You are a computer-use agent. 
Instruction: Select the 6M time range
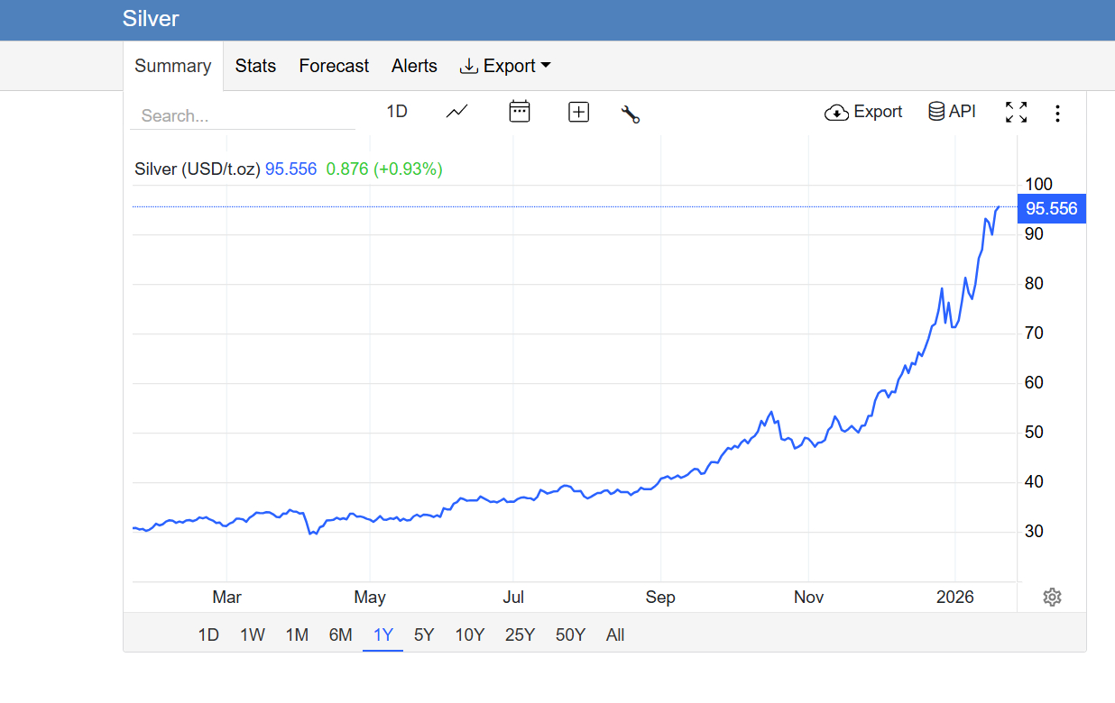pos(340,635)
